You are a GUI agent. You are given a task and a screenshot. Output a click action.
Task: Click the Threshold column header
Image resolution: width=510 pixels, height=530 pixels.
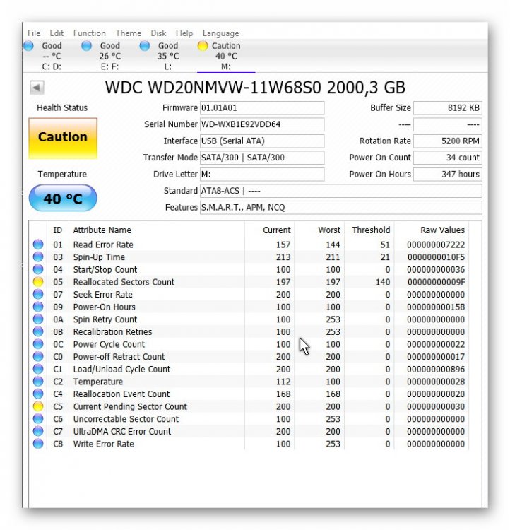pyautogui.click(x=371, y=230)
